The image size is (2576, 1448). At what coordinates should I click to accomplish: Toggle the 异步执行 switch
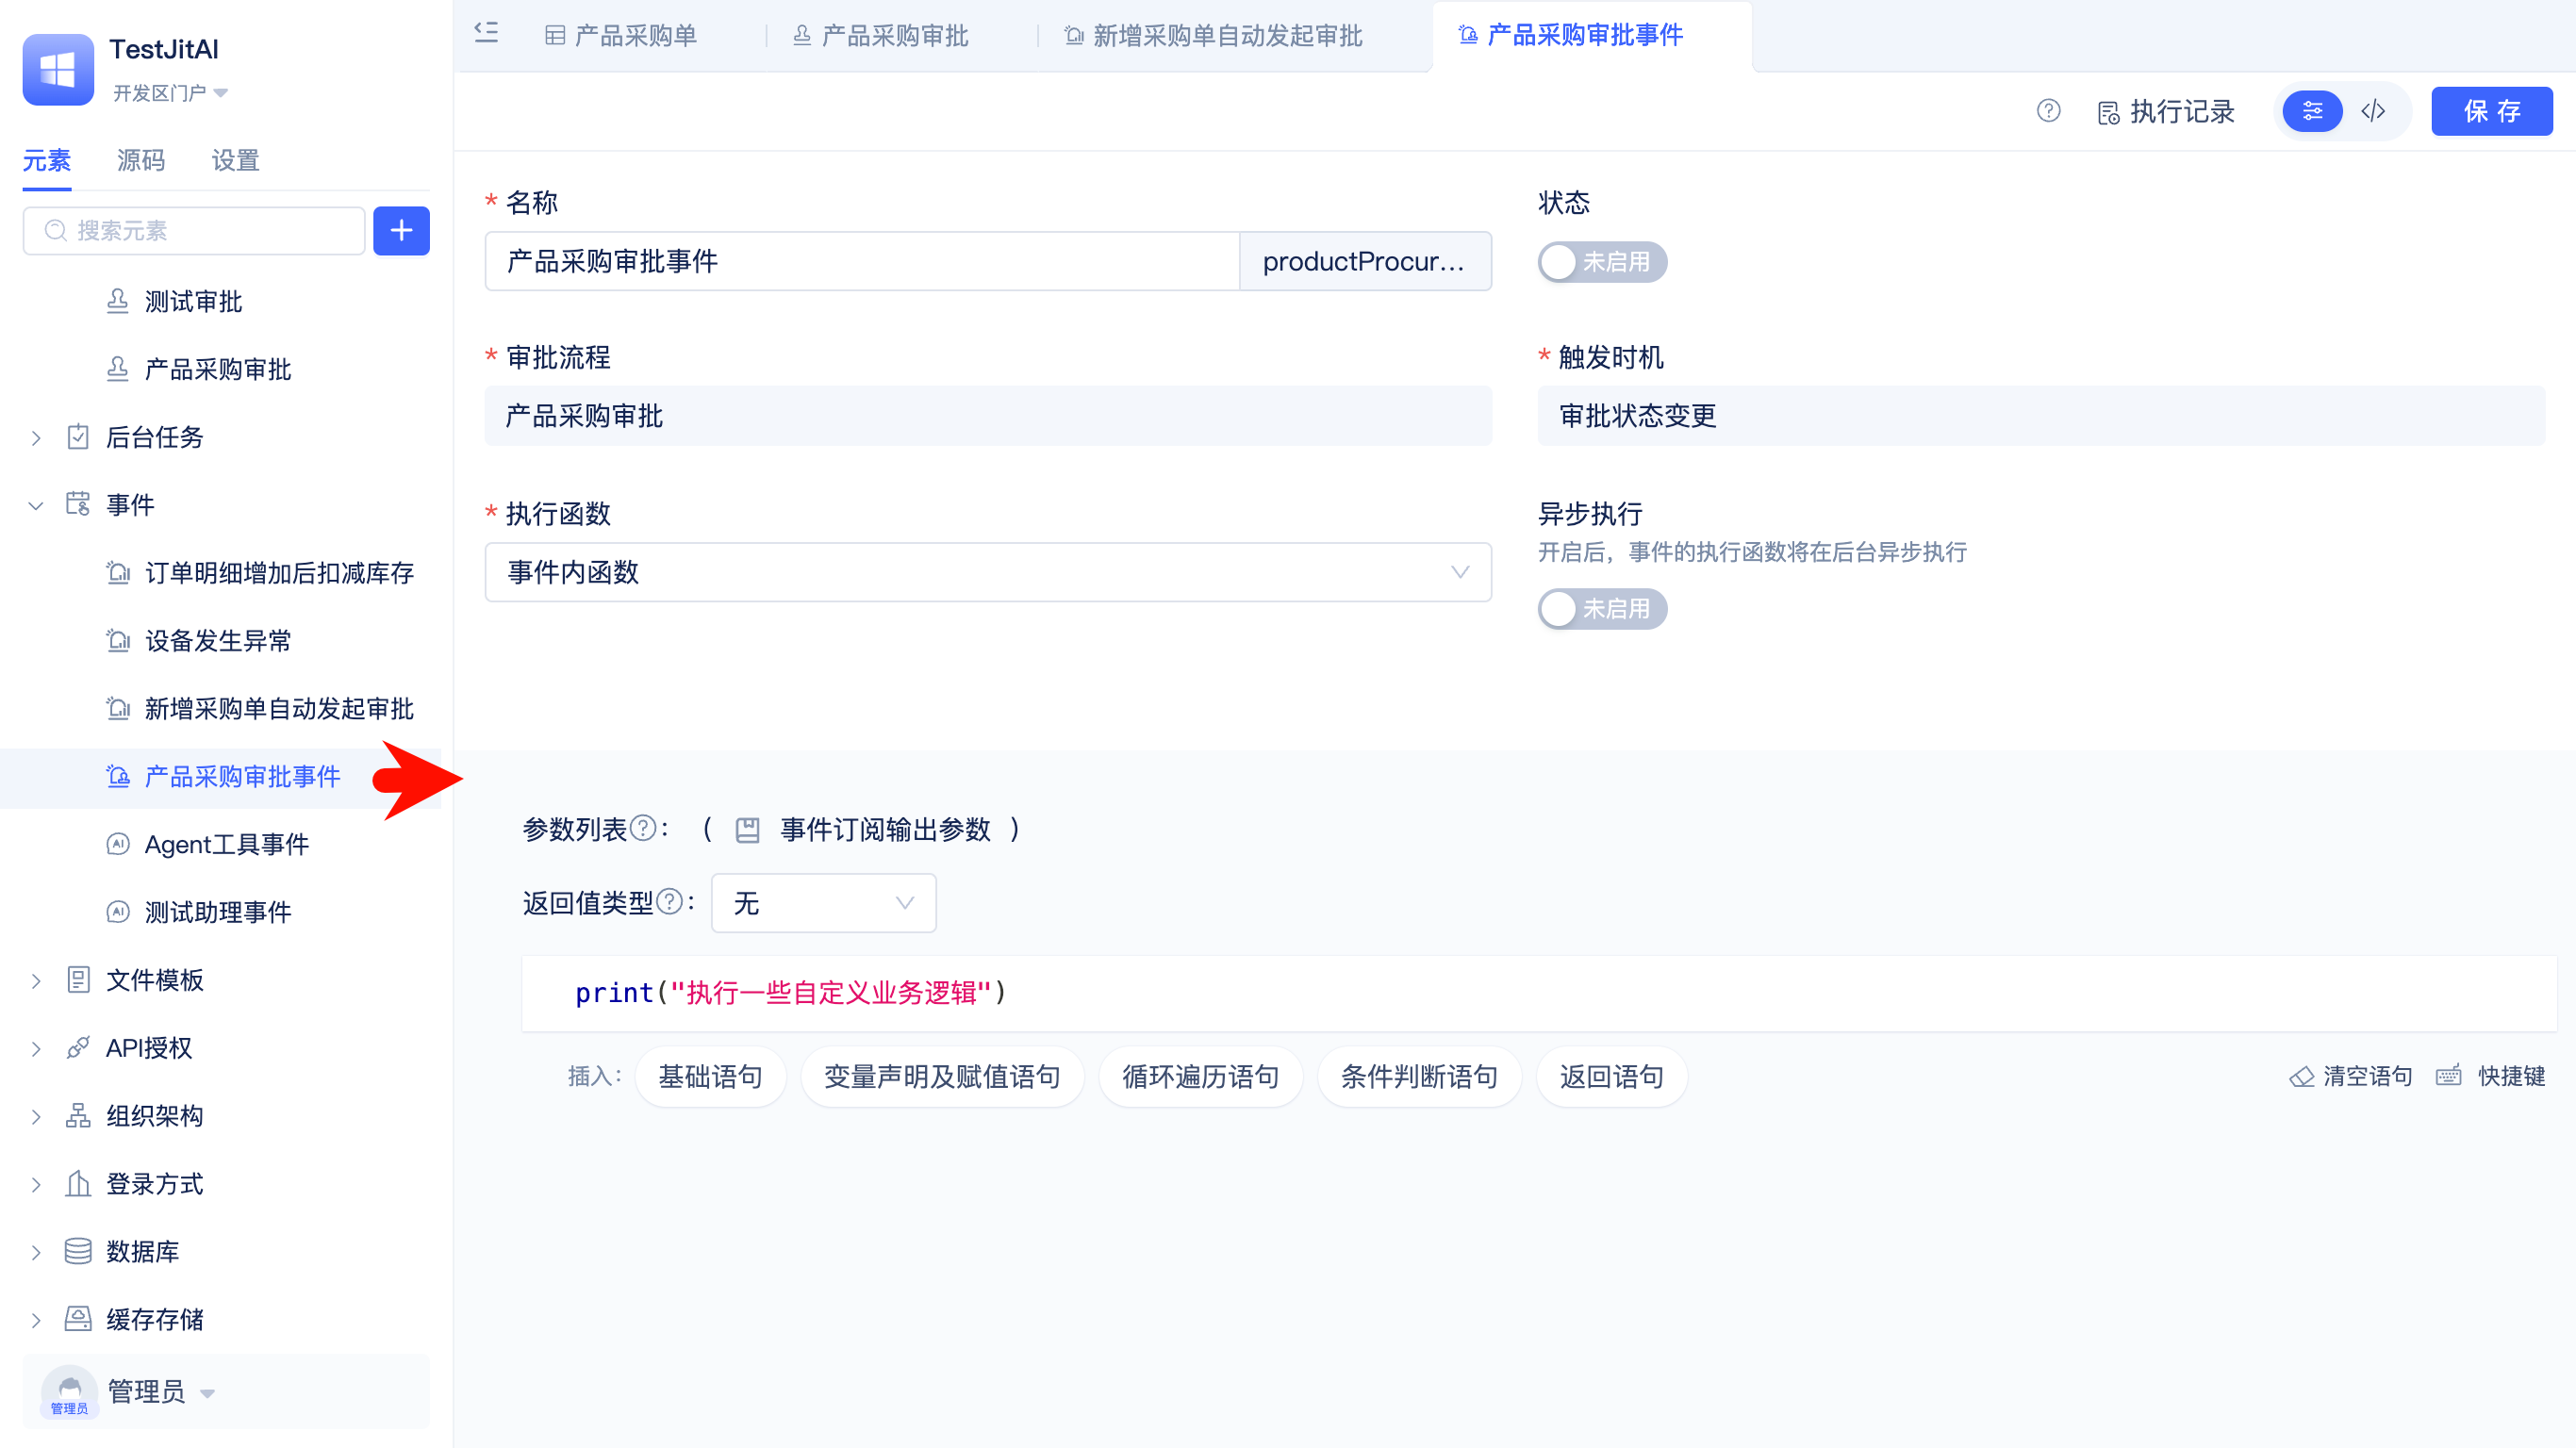tap(1602, 609)
